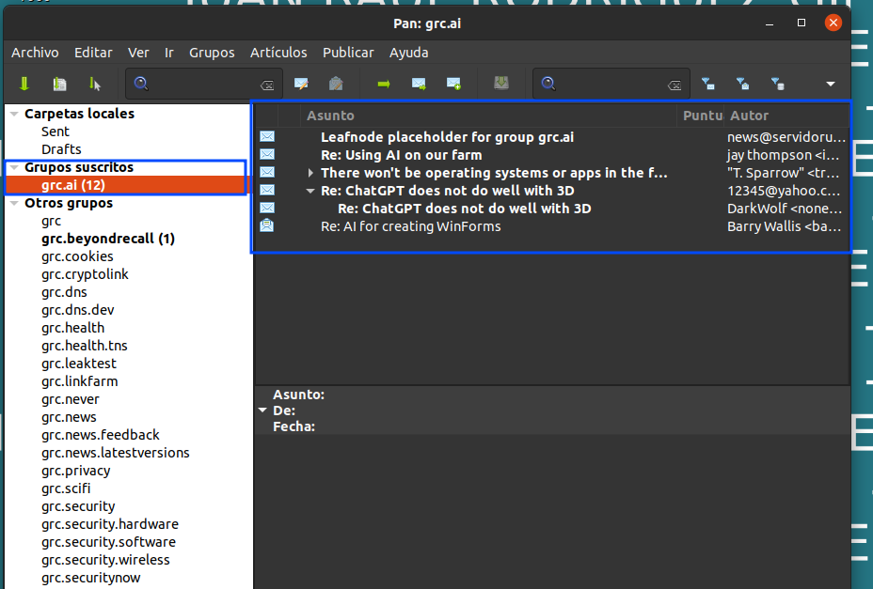Post a new article to the newsgroup
873x589 pixels.
tap(301, 84)
